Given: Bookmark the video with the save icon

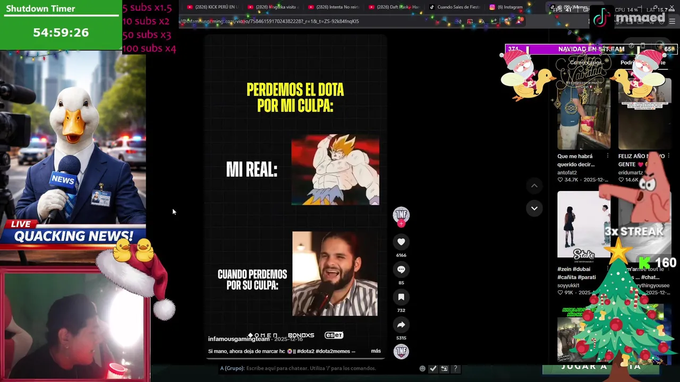Looking at the screenshot, I should point(401,297).
